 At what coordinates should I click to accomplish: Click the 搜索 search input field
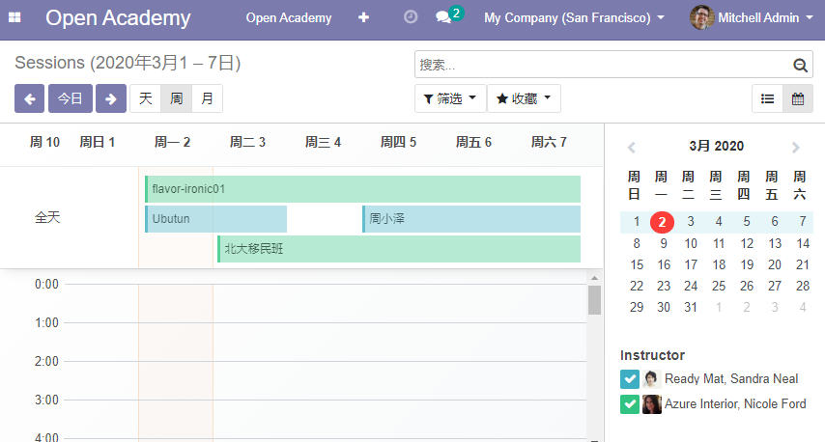604,65
